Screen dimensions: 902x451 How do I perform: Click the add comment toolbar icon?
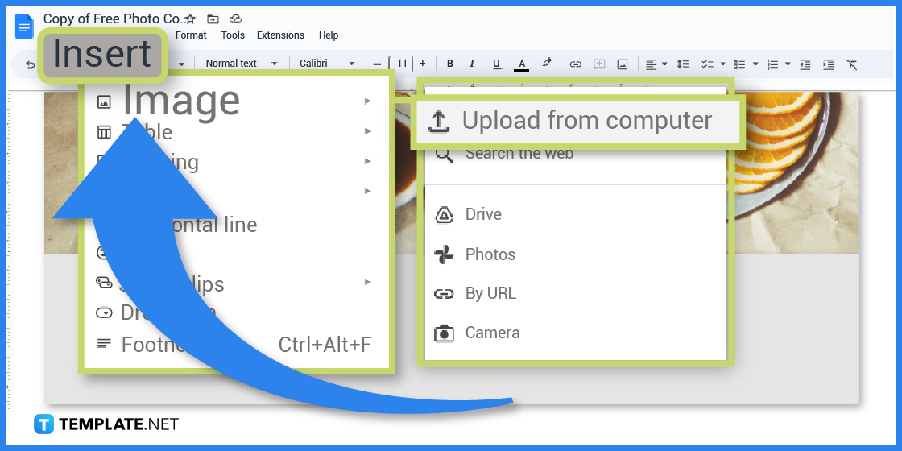coord(599,64)
